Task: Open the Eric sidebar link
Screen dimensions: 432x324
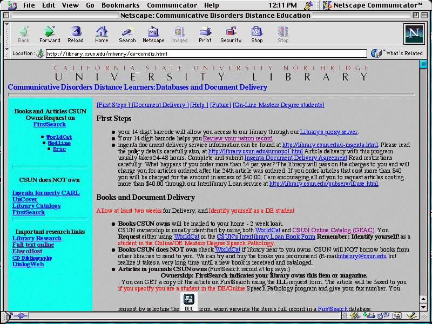Action: [59, 149]
